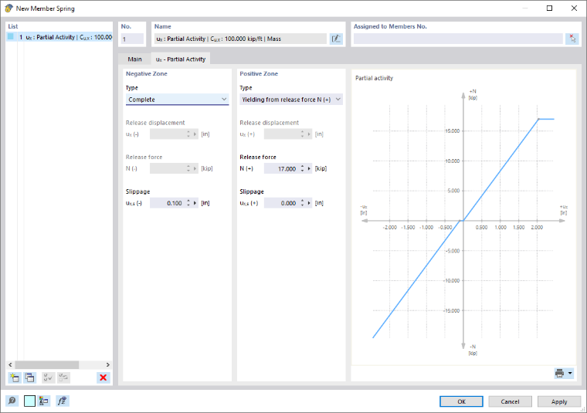587x413 pixels.
Task: Click the units and decimals icon at bottom
Action: [x=44, y=401]
